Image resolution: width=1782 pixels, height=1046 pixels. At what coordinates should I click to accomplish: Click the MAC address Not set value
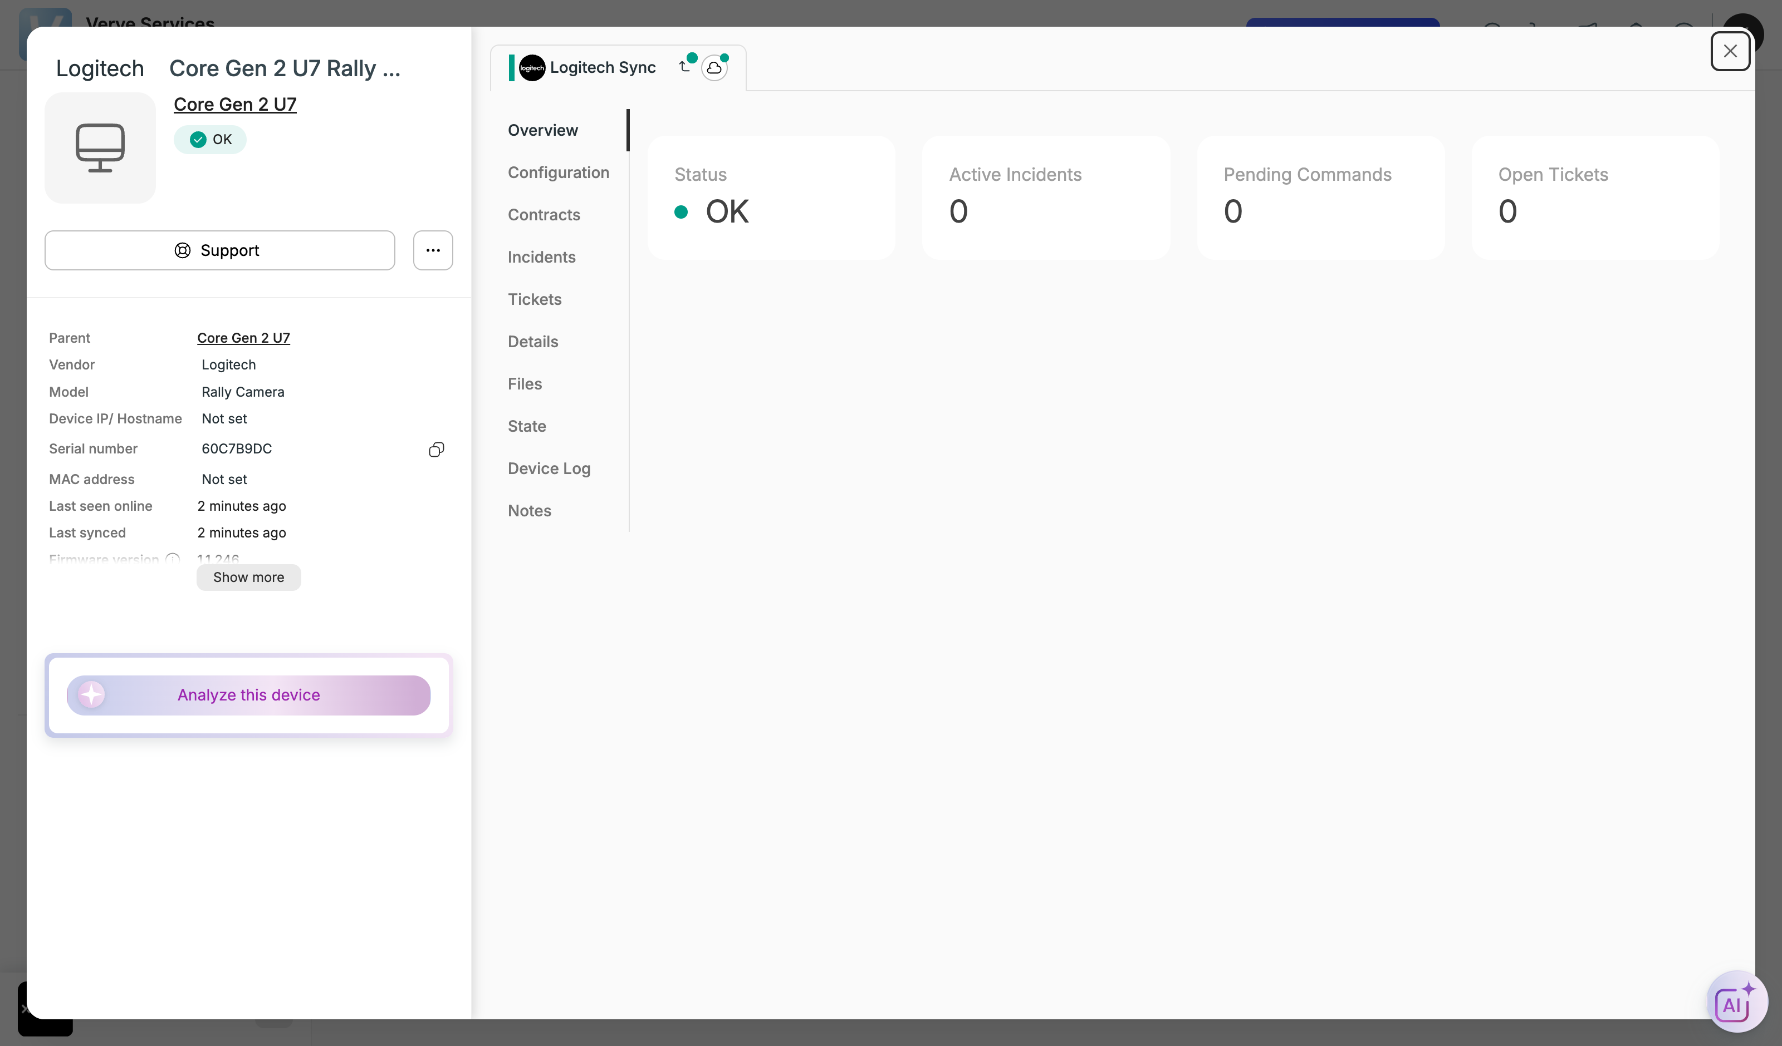click(x=224, y=479)
